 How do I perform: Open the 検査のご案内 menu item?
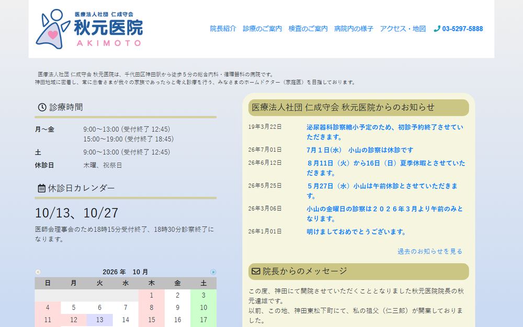tap(308, 29)
